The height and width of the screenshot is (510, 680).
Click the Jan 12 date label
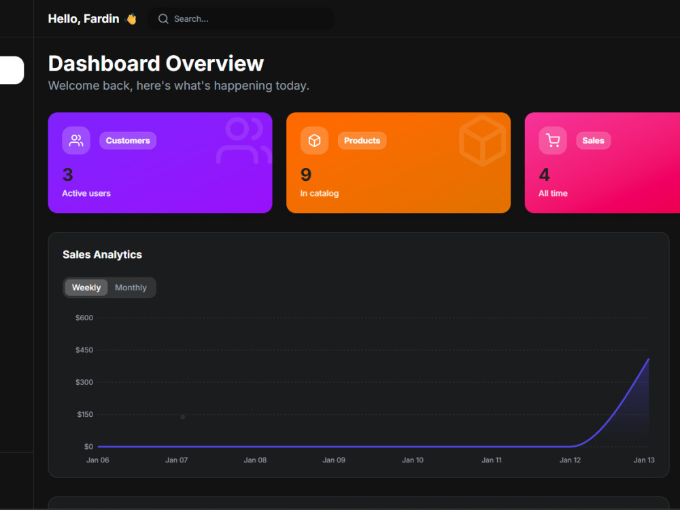570,460
